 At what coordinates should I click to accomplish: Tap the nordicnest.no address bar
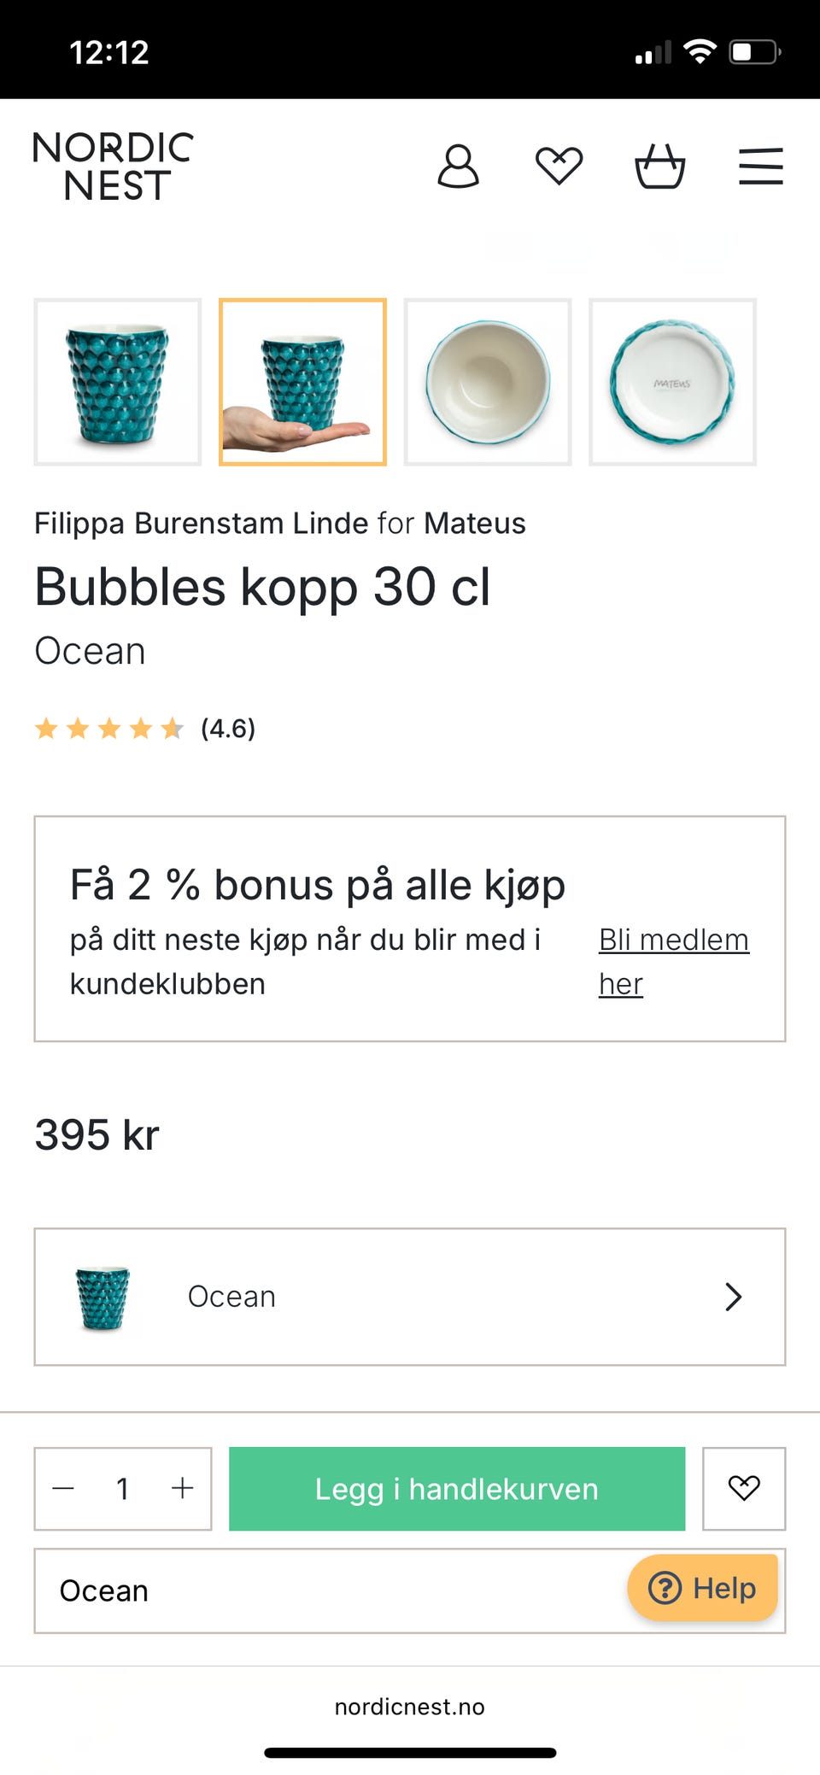[x=409, y=1707]
